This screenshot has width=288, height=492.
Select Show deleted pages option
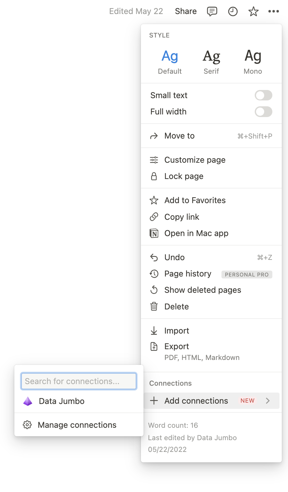[203, 290]
